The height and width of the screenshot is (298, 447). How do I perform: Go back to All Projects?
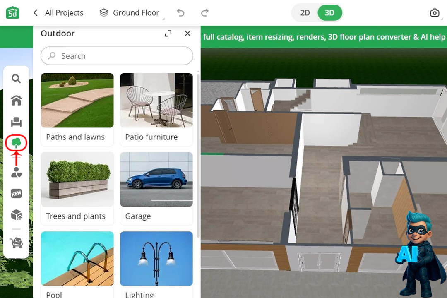[58, 13]
